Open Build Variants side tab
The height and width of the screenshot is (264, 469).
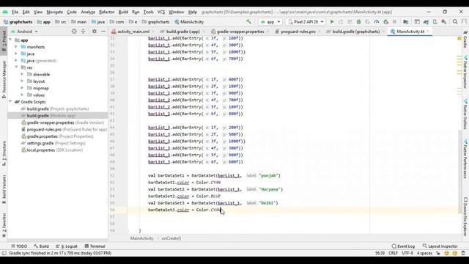coord(4,189)
